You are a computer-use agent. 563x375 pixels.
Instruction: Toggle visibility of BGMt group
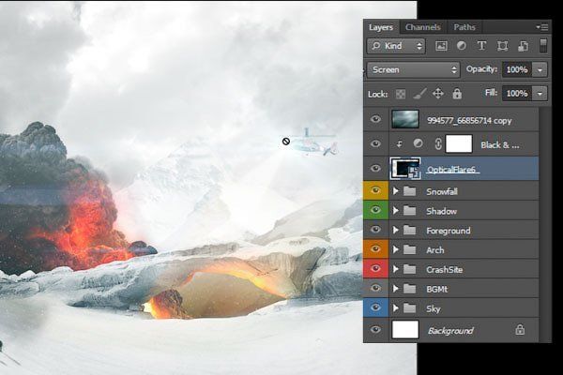coord(375,288)
